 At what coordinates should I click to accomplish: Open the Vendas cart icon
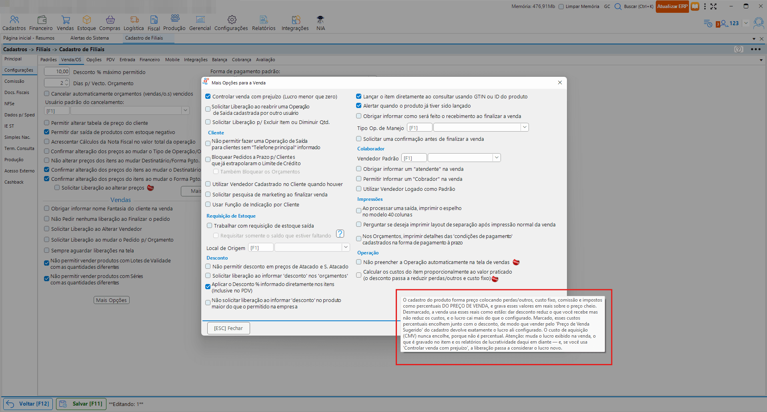tap(66, 20)
